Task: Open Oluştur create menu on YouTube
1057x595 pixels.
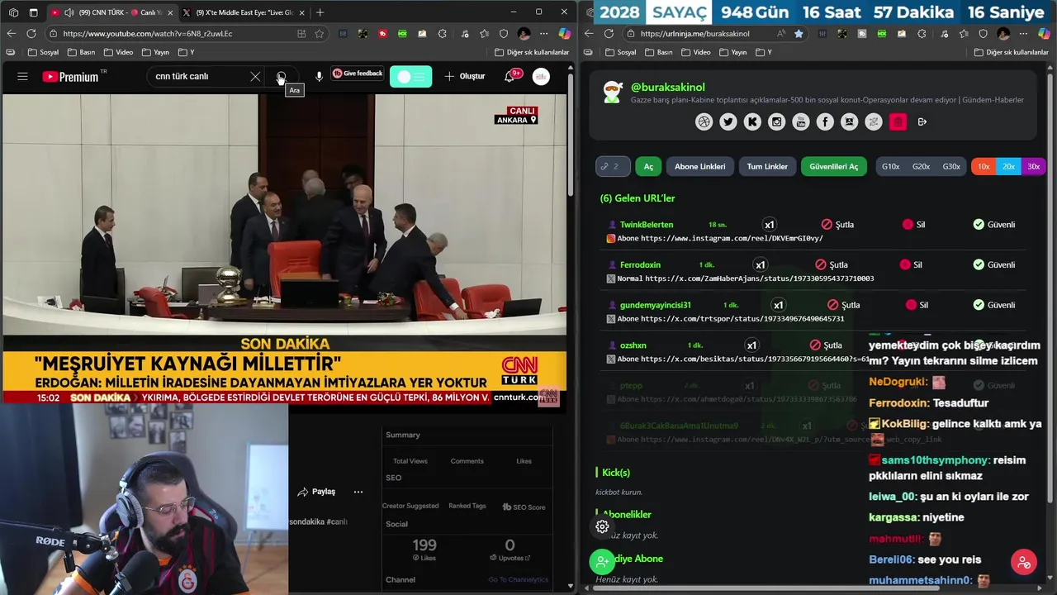Action: 465,76
